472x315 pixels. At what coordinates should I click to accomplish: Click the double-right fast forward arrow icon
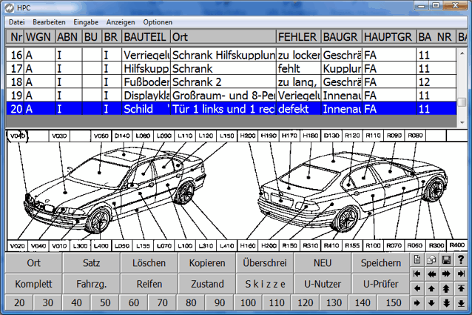click(x=446, y=273)
